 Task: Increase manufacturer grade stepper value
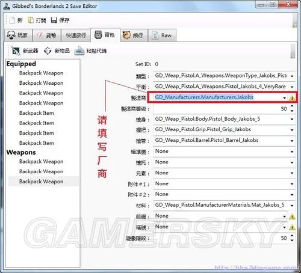(292, 106)
